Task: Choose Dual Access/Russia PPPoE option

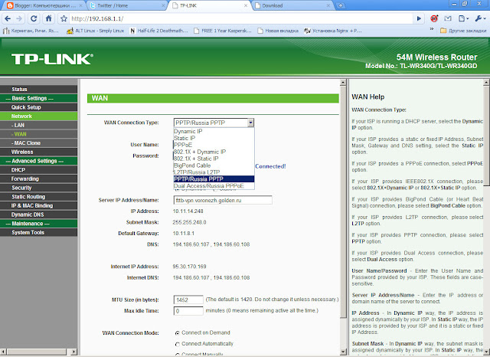Action: pos(214,186)
